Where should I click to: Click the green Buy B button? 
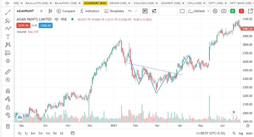[233, 11]
